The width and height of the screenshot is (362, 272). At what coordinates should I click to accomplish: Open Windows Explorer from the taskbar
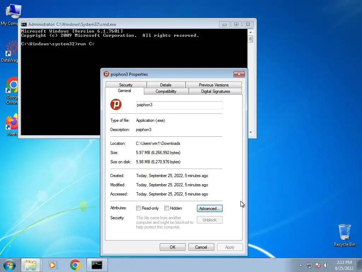click(x=30, y=265)
